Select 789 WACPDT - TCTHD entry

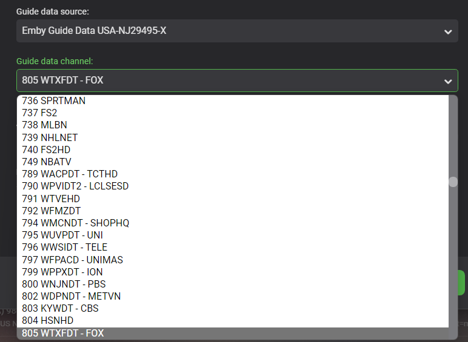click(x=233, y=174)
